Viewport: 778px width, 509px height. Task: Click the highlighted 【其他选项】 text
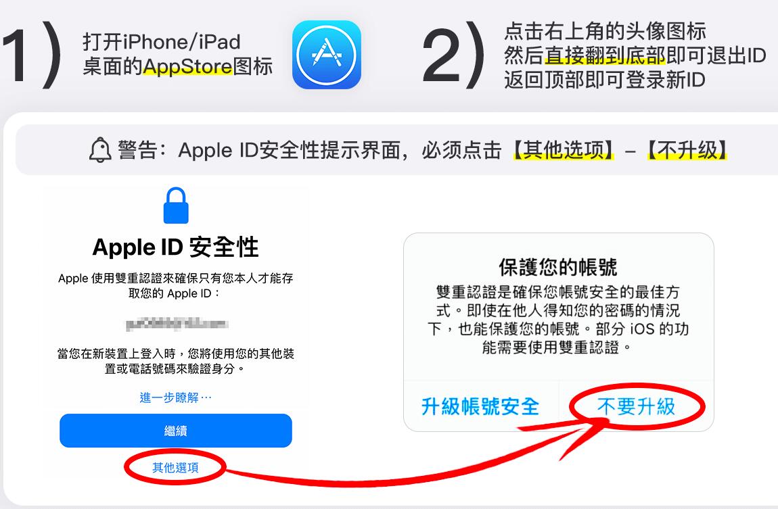click(x=563, y=150)
